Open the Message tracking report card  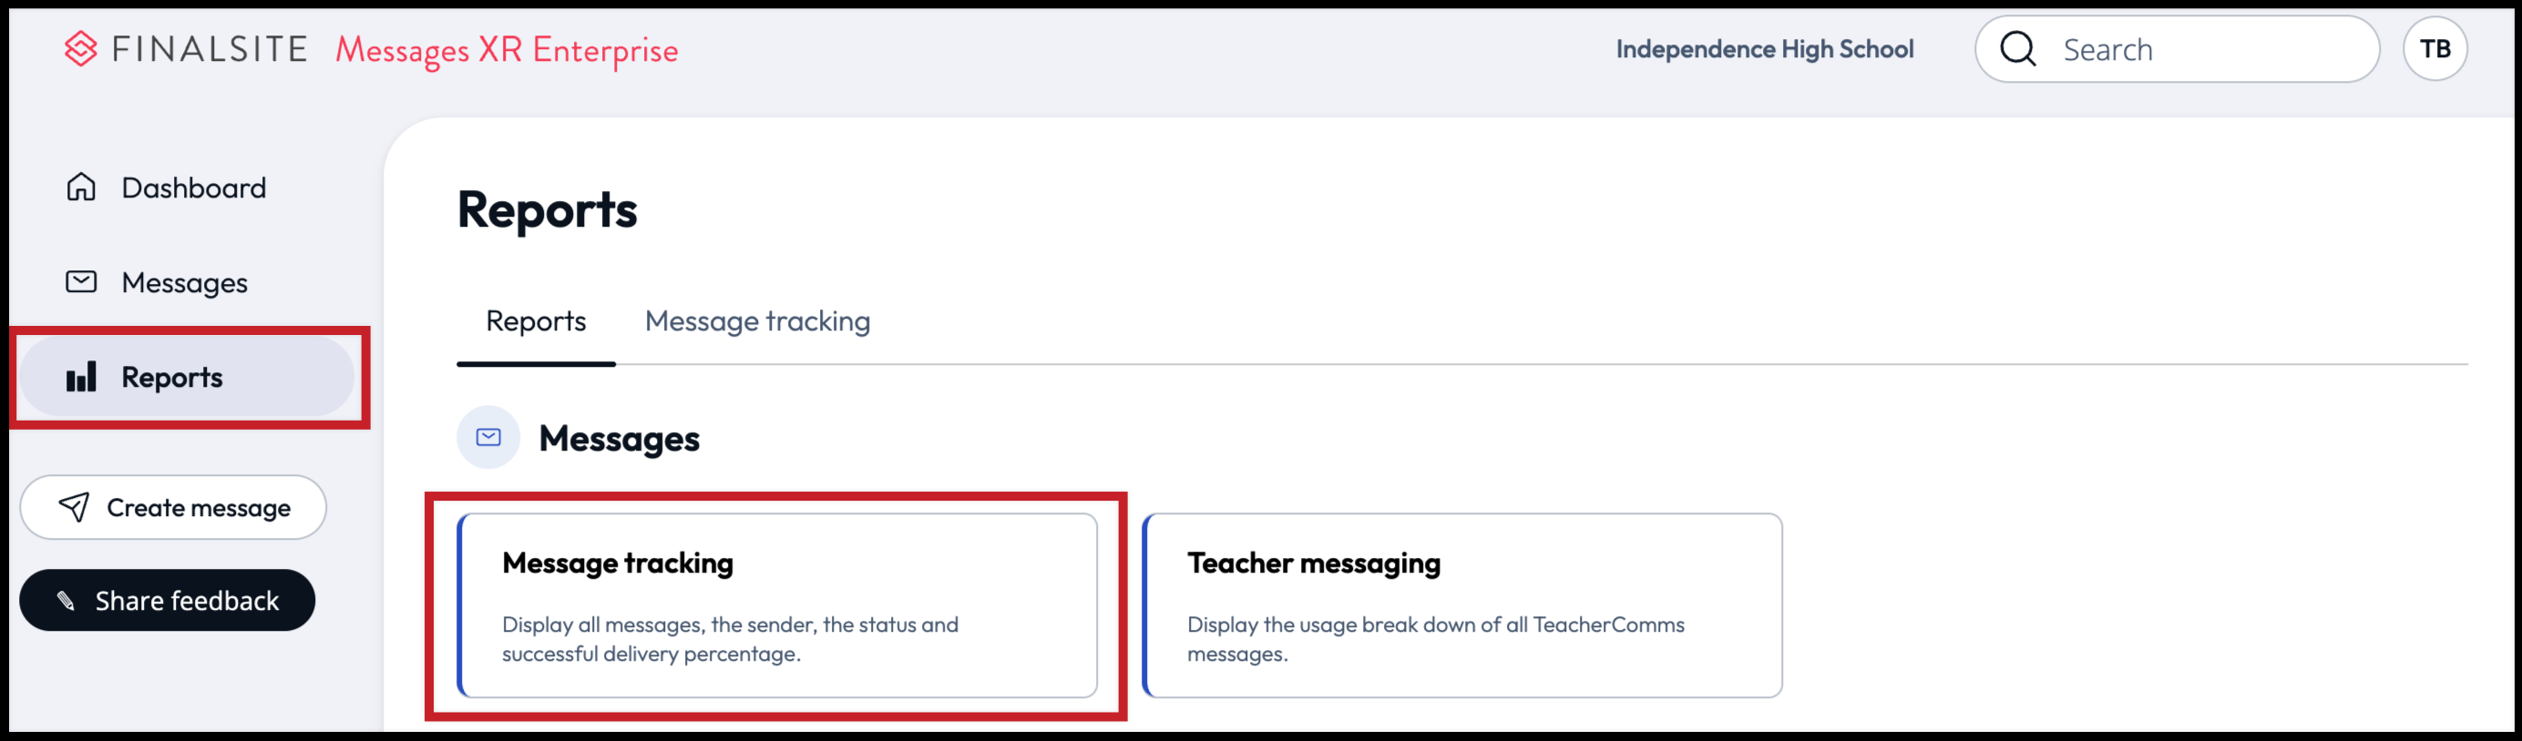(x=778, y=606)
